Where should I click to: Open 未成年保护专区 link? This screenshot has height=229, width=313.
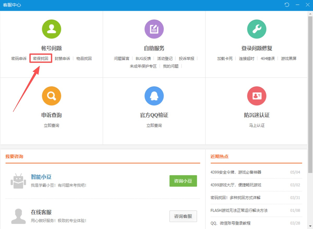pos(143,66)
